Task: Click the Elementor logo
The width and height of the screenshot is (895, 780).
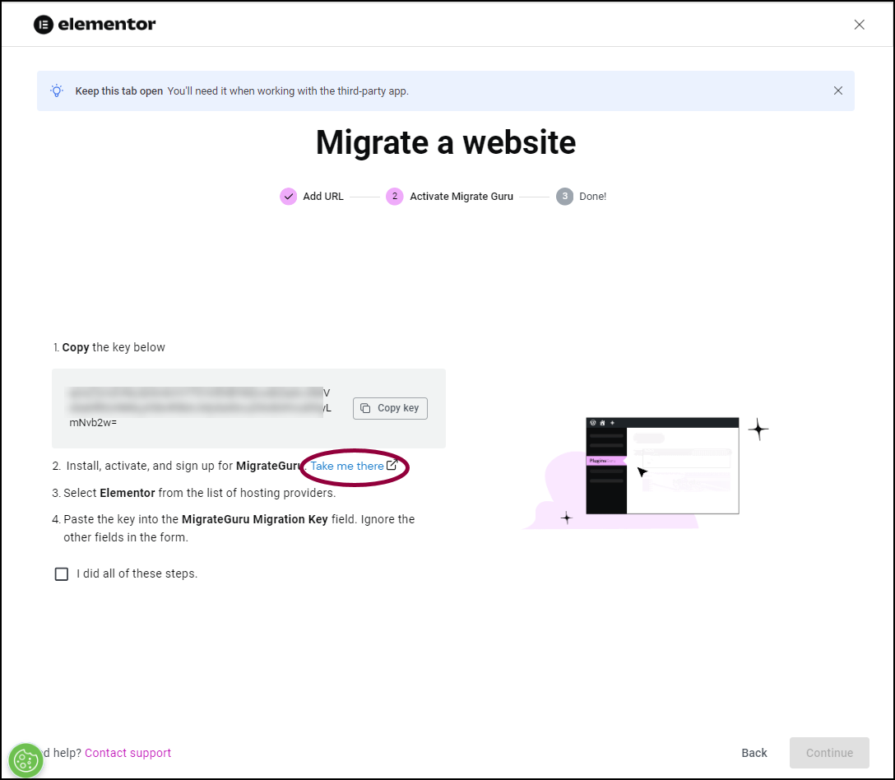Action: [95, 25]
